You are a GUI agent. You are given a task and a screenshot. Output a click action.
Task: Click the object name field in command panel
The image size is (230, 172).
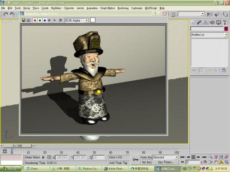pos(207,29)
